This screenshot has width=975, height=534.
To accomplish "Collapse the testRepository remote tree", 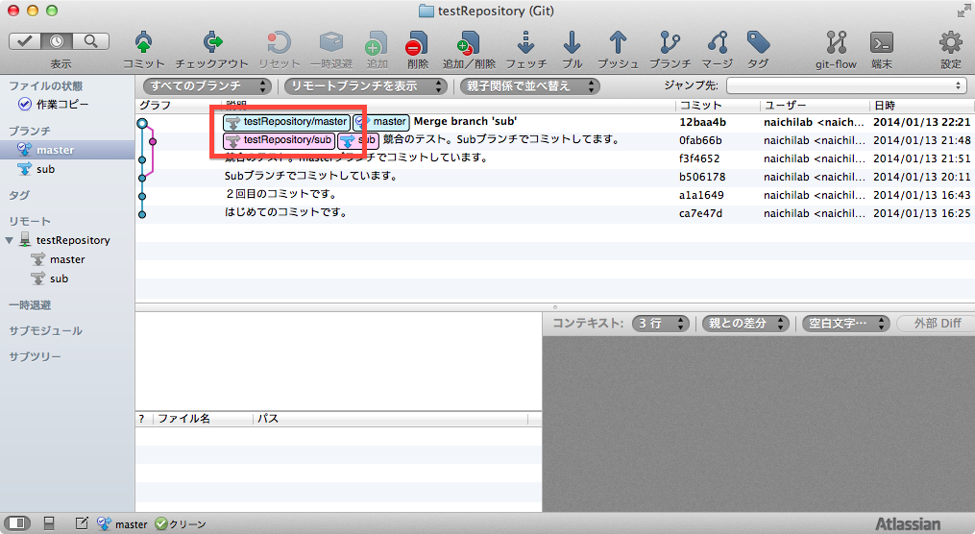I will [9, 240].
